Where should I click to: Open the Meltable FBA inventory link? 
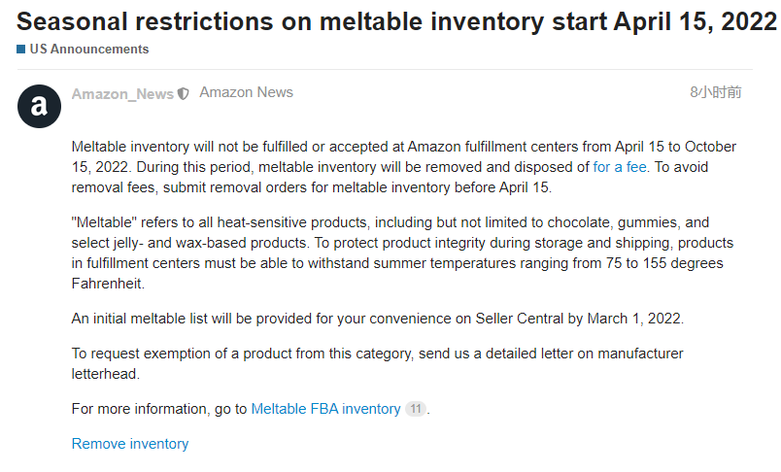(x=325, y=409)
